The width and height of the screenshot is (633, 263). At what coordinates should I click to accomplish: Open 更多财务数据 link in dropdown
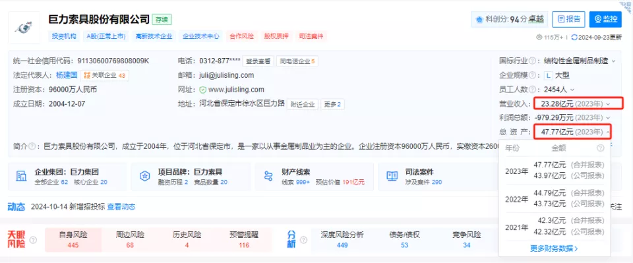click(x=555, y=248)
